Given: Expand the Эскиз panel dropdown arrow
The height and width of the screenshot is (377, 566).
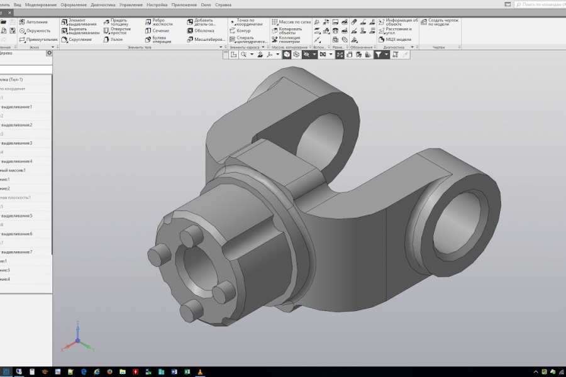Looking at the screenshot, I should (53, 47).
